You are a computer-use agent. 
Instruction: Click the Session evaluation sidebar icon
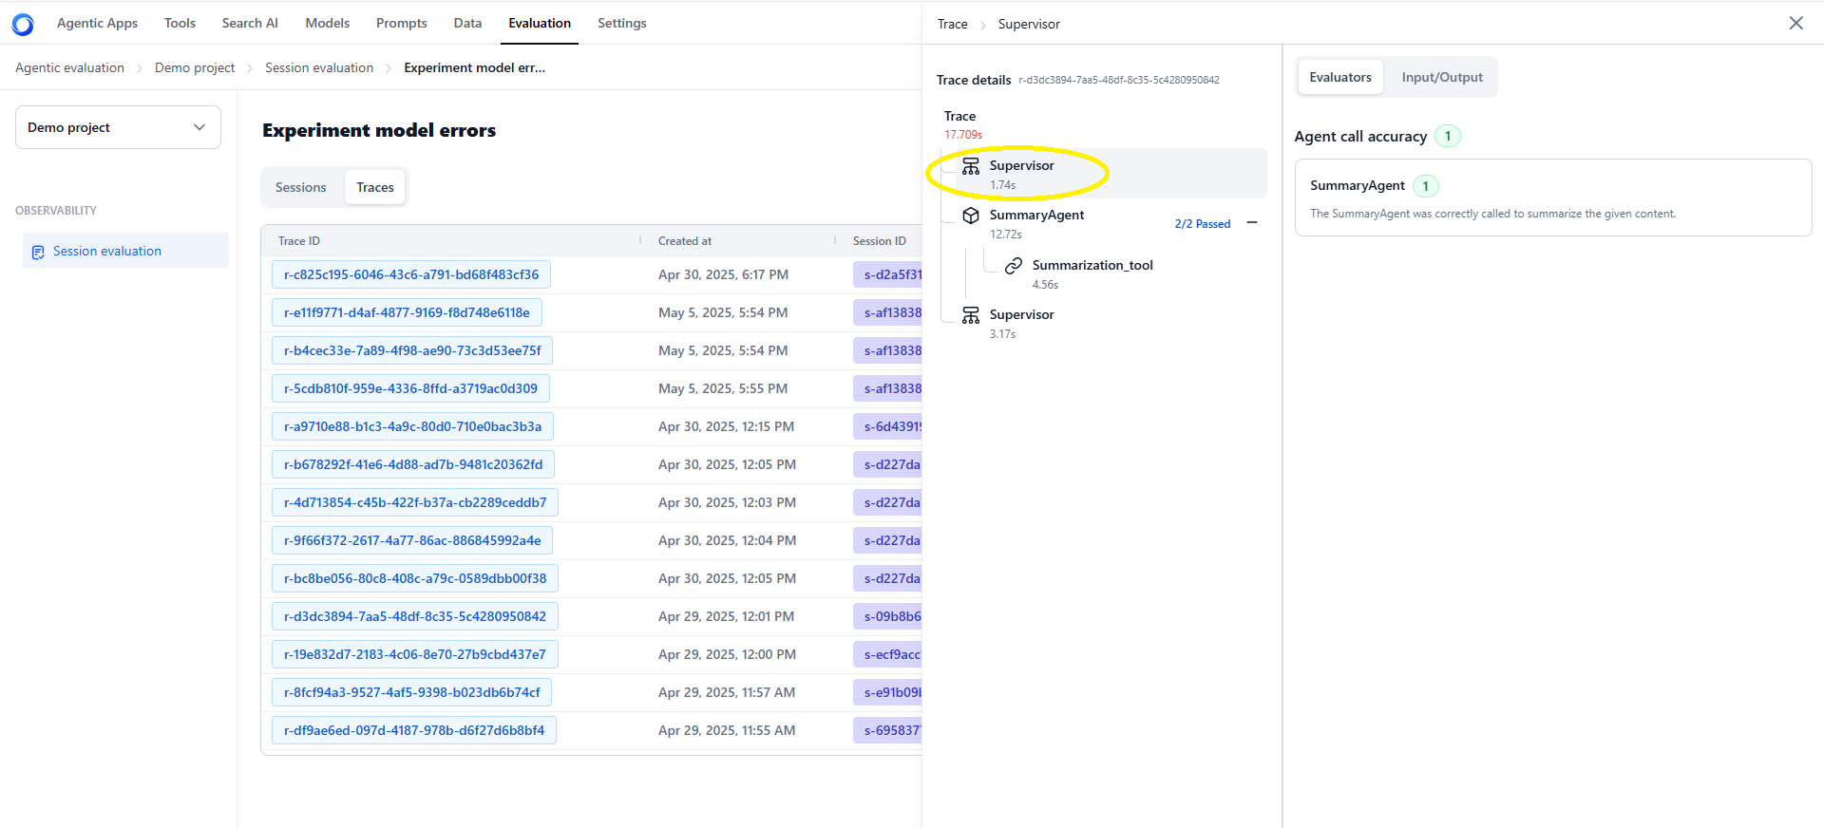[38, 252]
